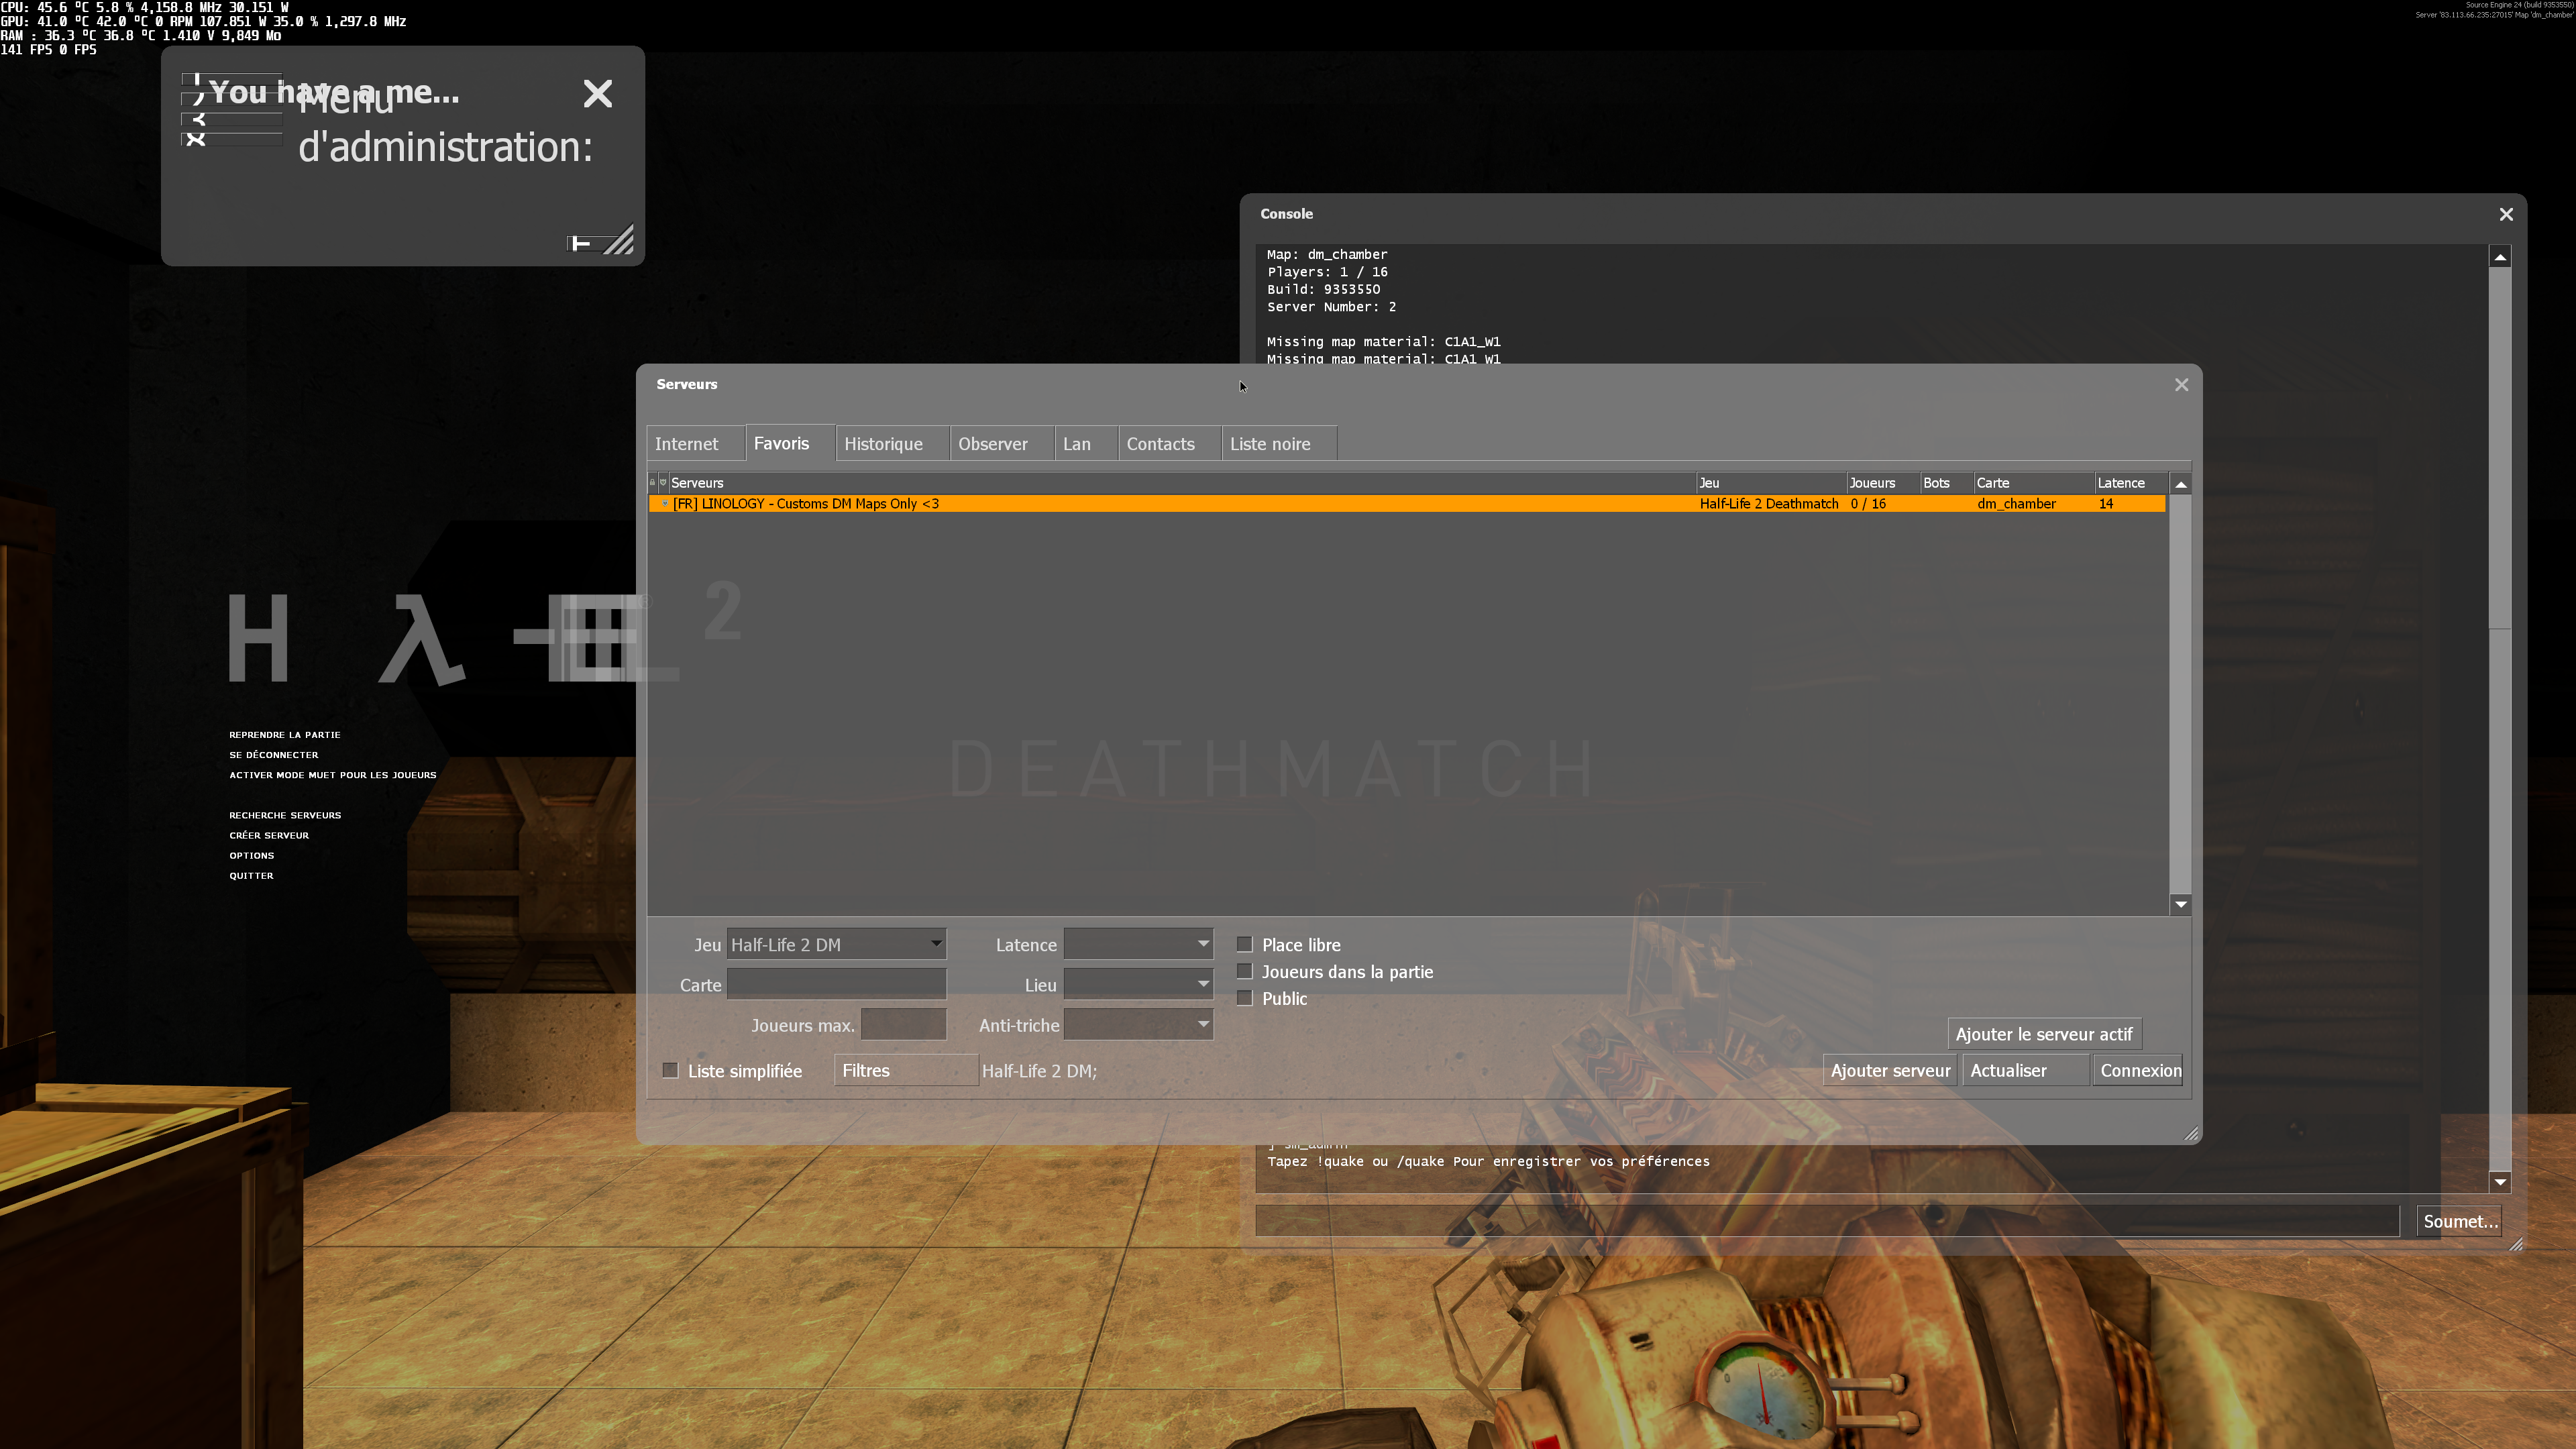Viewport: 2576px width, 1449px height.
Task: Select Reprendre la partie in main menu
Action: pos(285,735)
